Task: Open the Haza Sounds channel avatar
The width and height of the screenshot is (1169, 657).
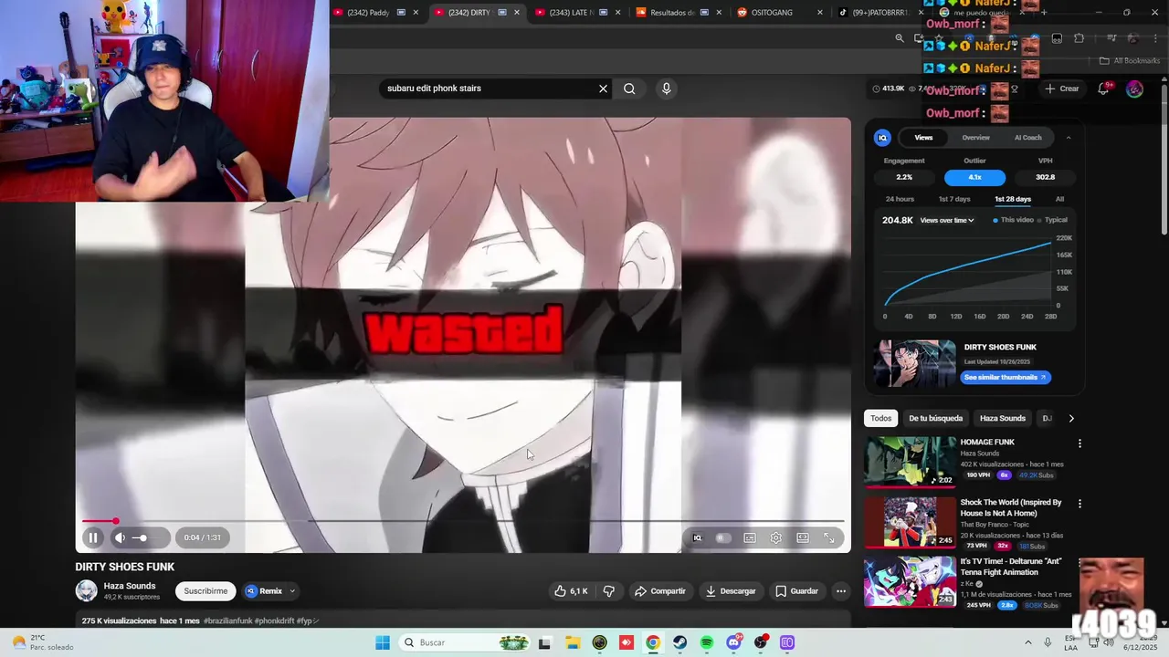Action: point(86,591)
